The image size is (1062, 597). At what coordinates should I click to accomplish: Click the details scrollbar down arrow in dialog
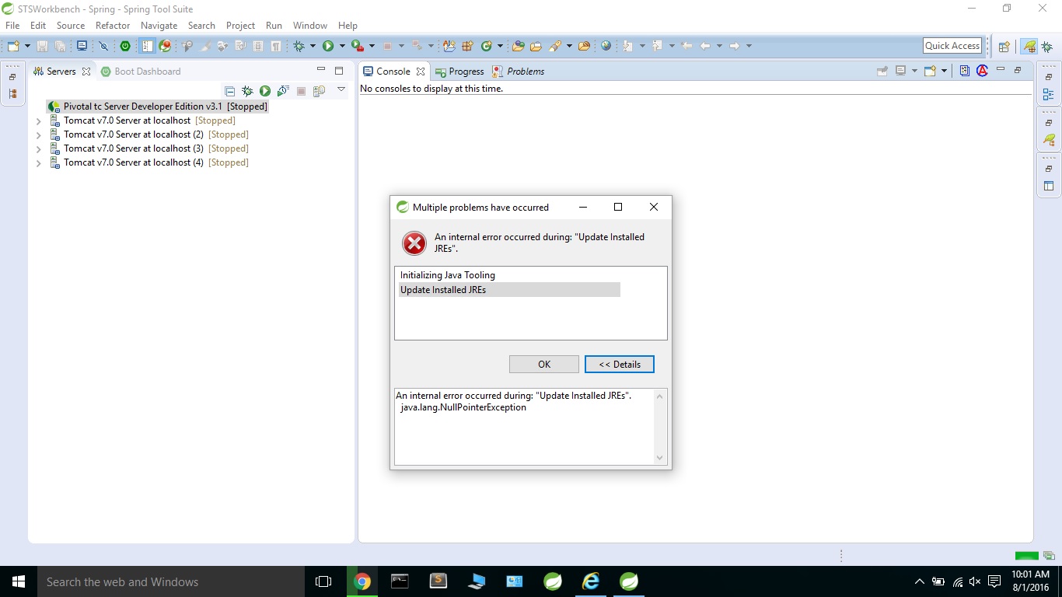point(660,458)
